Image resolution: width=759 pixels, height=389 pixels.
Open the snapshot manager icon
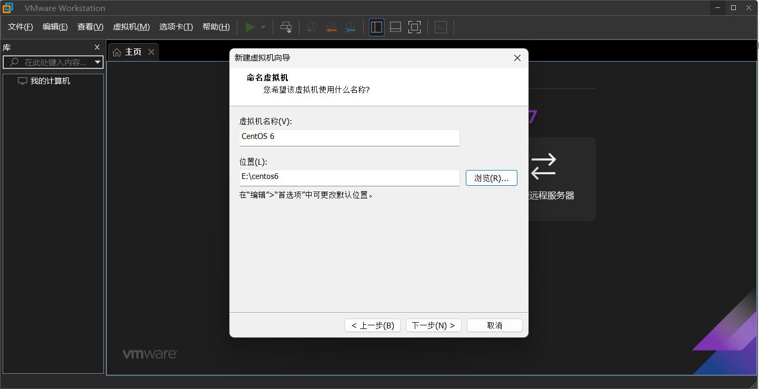(350, 27)
